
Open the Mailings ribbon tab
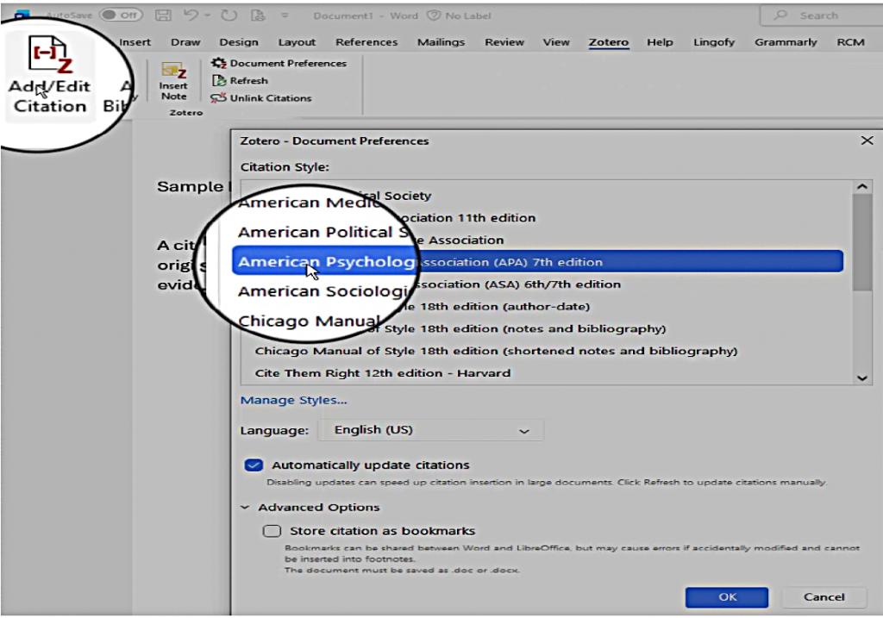441,42
